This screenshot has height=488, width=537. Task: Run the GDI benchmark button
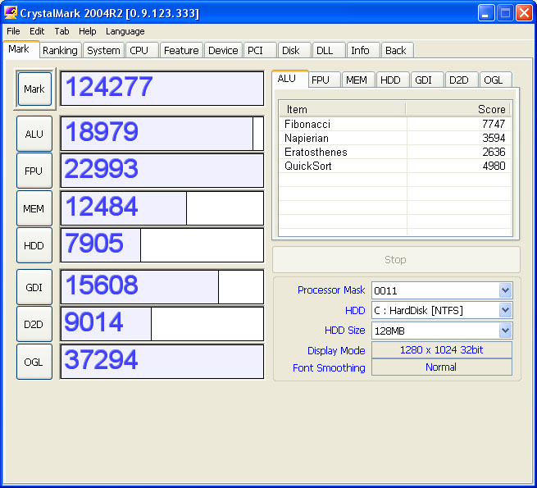tap(34, 287)
